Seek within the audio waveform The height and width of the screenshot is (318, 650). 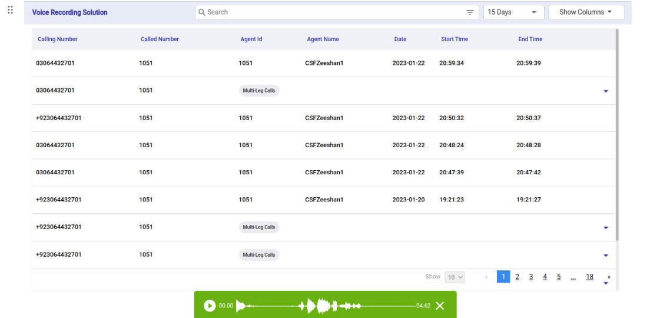pos(325,306)
